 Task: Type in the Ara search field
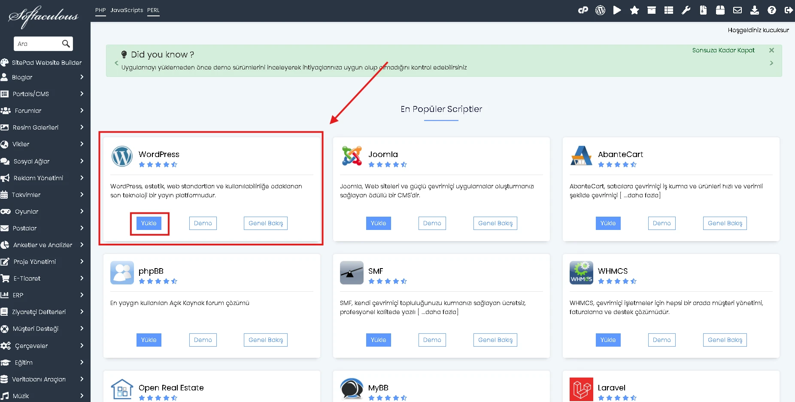click(x=36, y=44)
